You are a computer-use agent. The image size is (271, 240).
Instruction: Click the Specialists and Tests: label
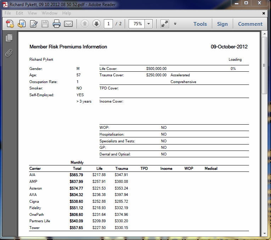117,141
